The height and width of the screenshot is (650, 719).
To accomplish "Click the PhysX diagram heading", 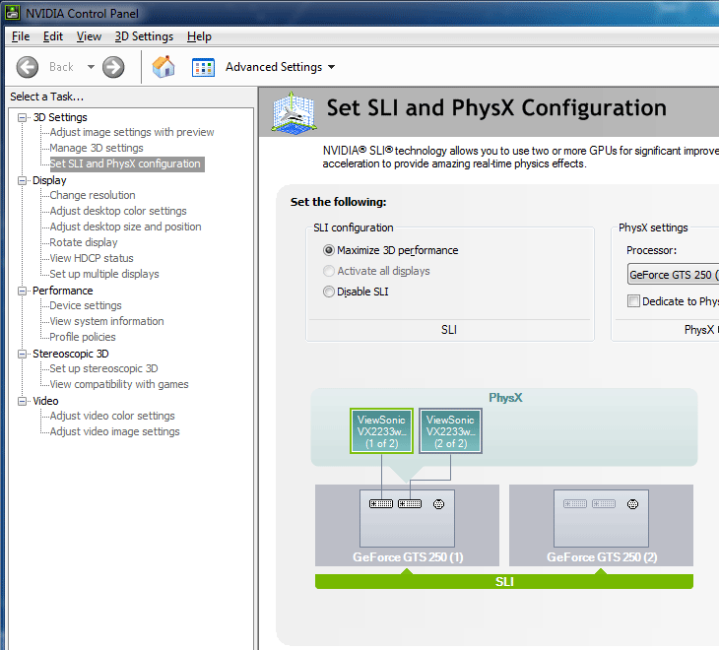I will [505, 398].
